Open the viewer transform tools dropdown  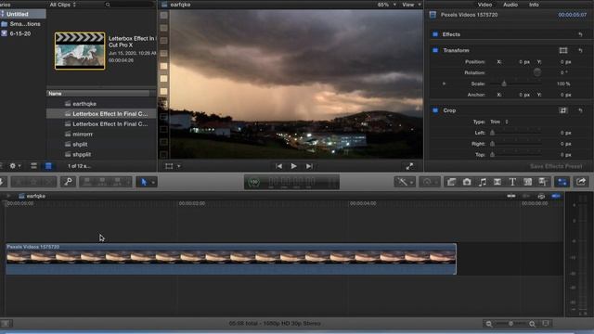coord(173,166)
